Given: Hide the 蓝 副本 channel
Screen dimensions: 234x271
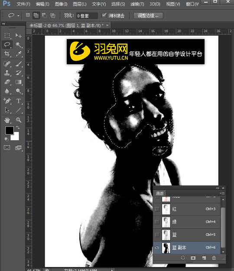Looking at the screenshot, I should coord(157,248).
